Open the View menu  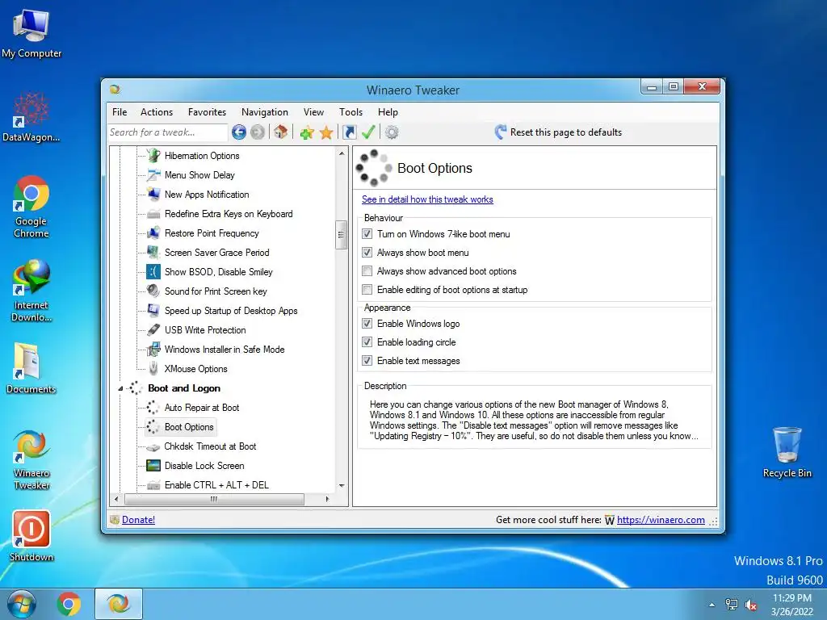point(313,111)
